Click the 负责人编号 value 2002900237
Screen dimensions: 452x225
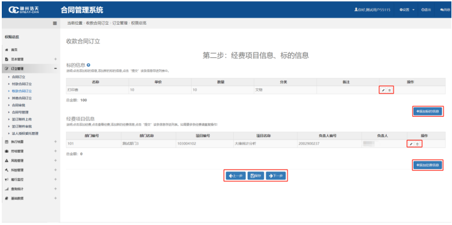click(x=329, y=144)
